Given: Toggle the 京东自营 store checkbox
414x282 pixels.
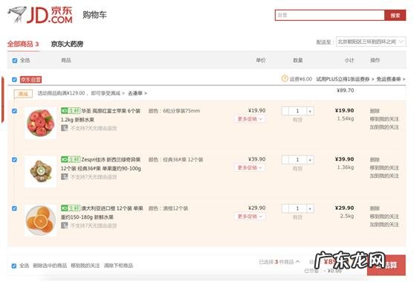Looking at the screenshot, I should click(15, 80).
